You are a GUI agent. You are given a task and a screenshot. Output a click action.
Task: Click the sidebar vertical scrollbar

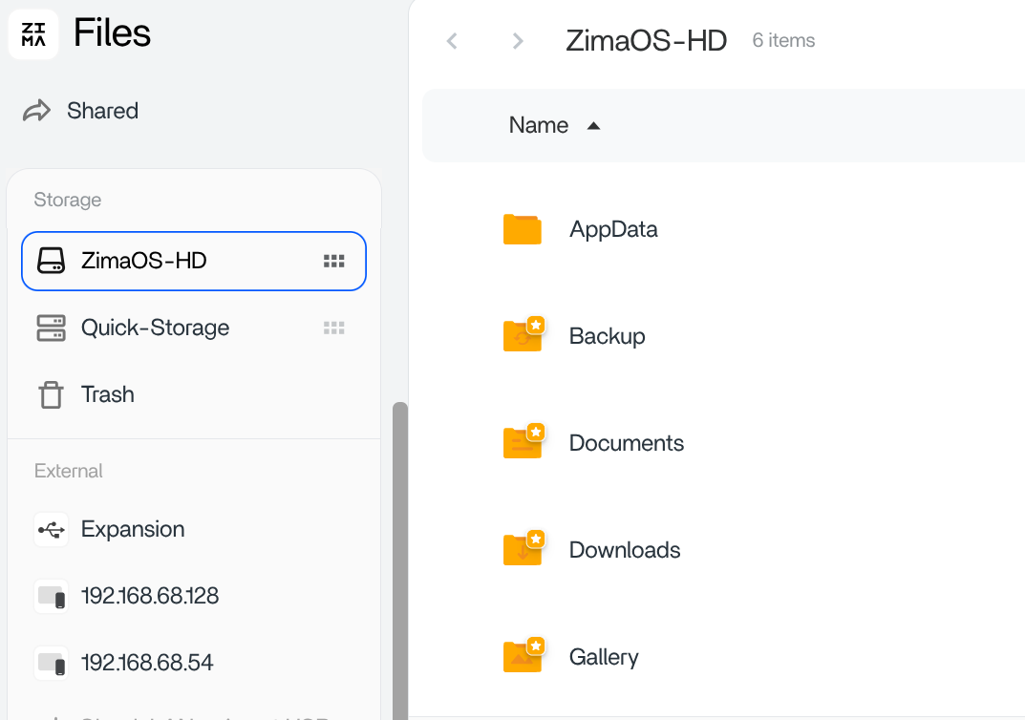(400, 554)
